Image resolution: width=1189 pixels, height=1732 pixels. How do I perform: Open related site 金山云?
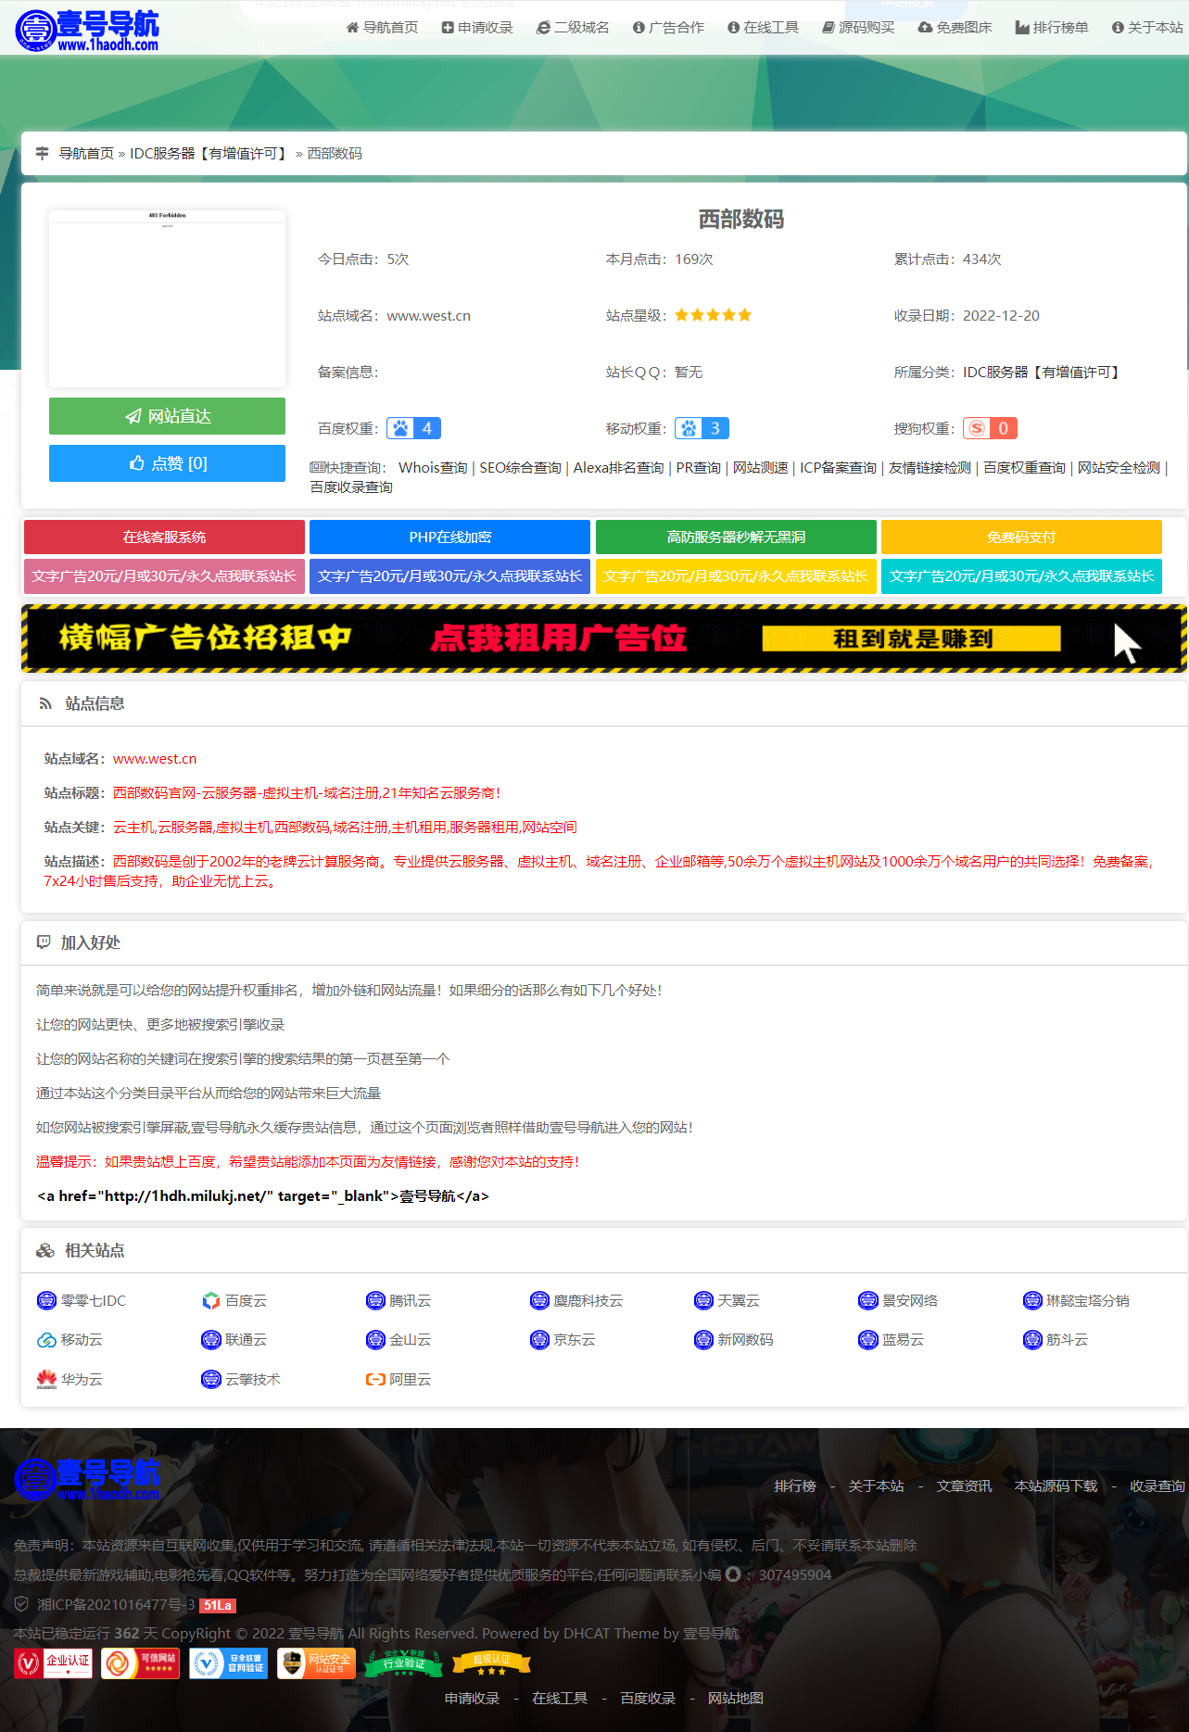click(x=398, y=1340)
